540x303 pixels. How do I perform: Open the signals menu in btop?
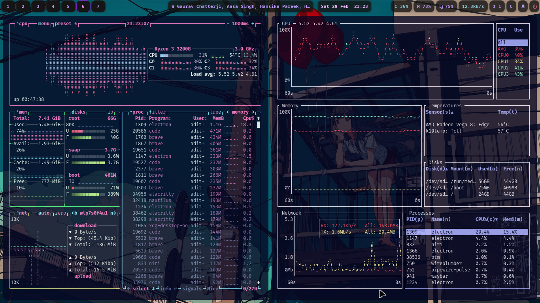point(192,289)
